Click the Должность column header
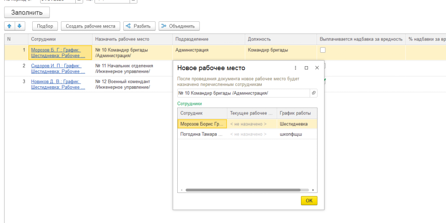Screen dimensions: 446x223 [281, 39]
